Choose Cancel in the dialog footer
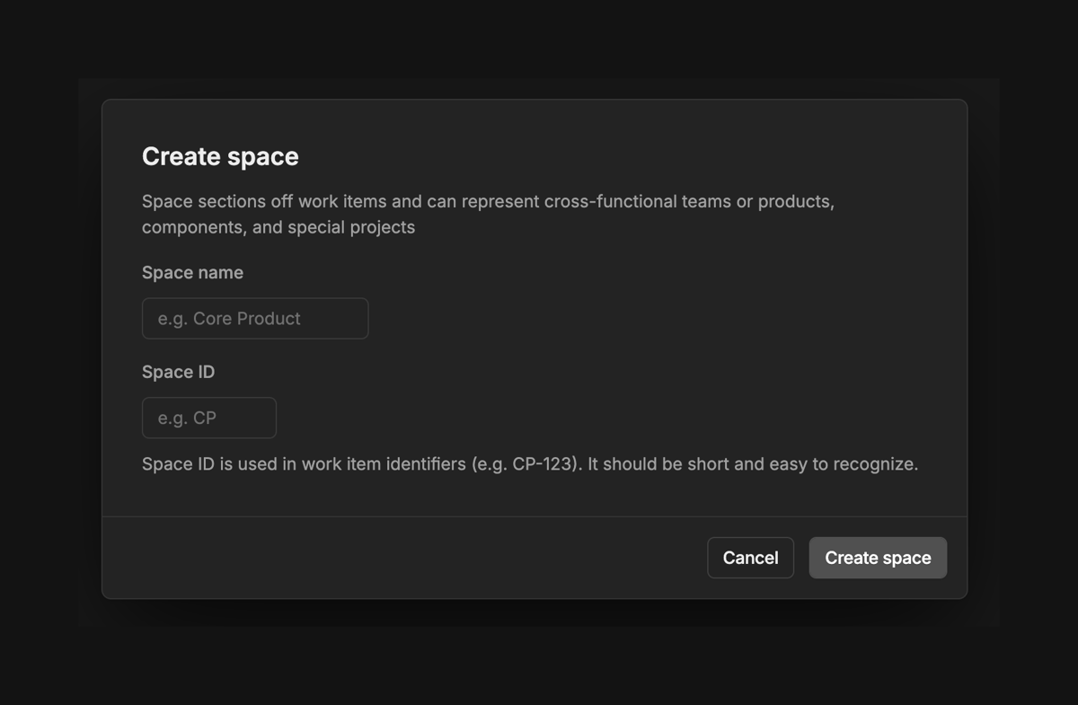Image resolution: width=1078 pixels, height=705 pixels. coord(750,557)
